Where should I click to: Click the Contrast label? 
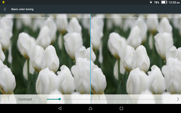coord(25,99)
